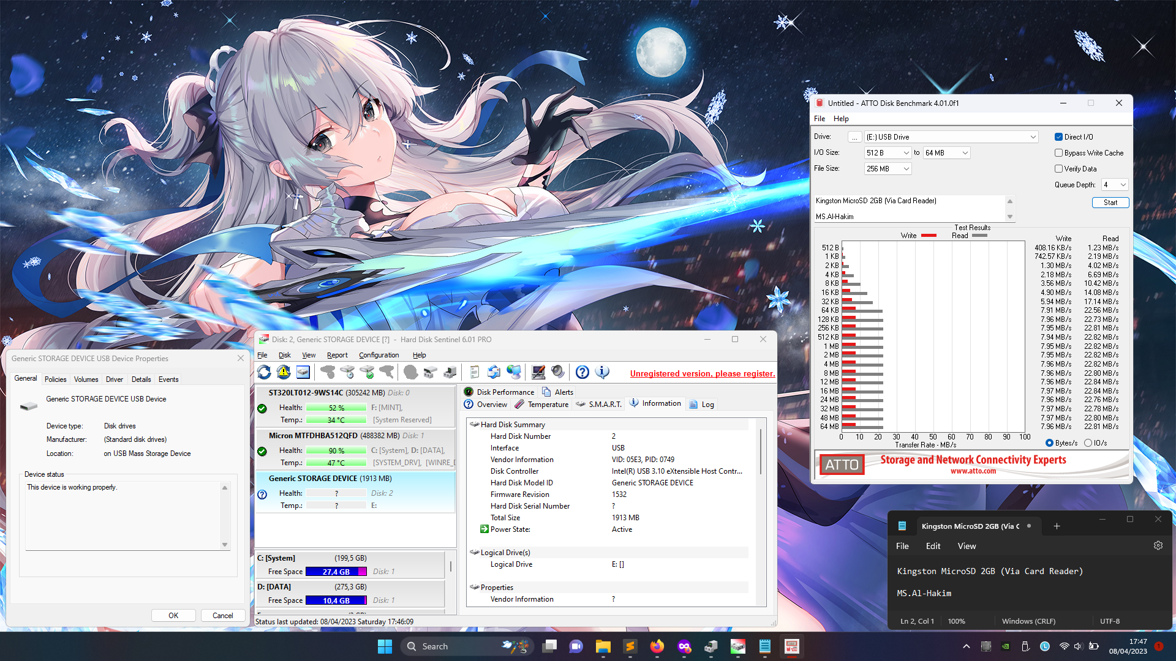Click the monitor with screwdriver configuration icon

pyautogui.click(x=538, y=372)
